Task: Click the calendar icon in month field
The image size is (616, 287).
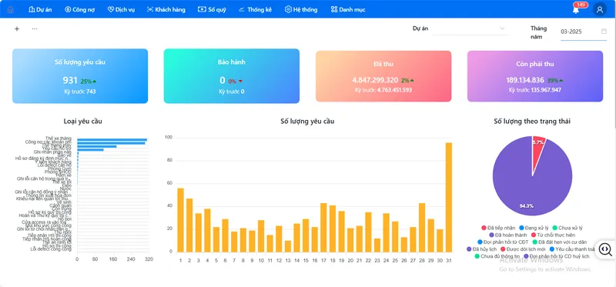Action: 604,32
